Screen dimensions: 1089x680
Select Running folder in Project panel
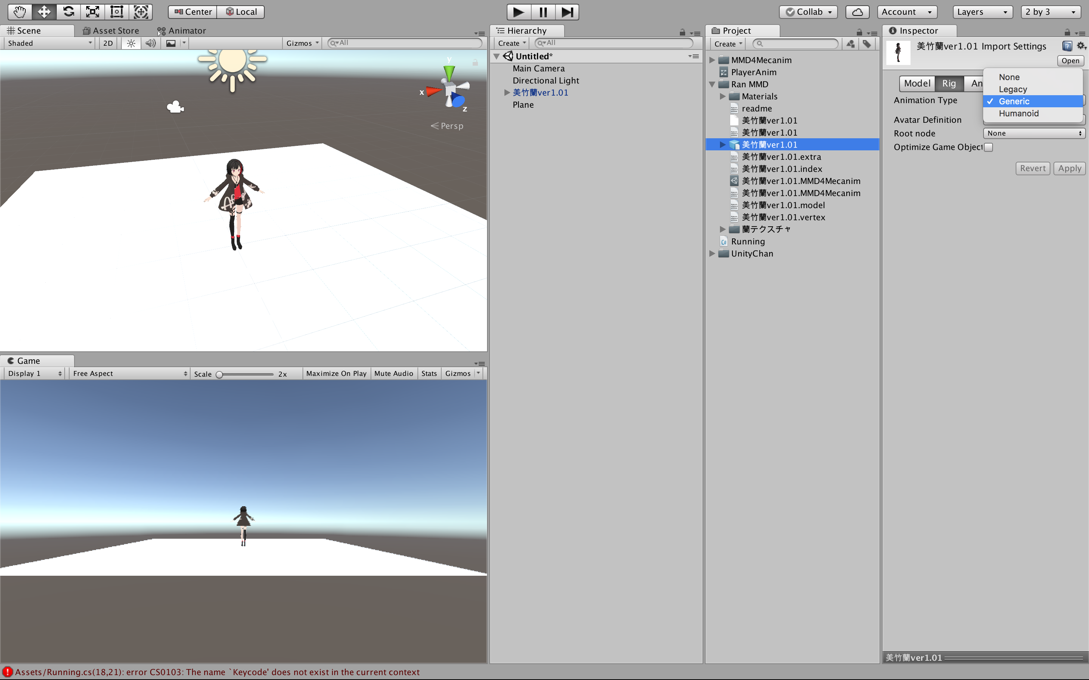pos(746,241)
